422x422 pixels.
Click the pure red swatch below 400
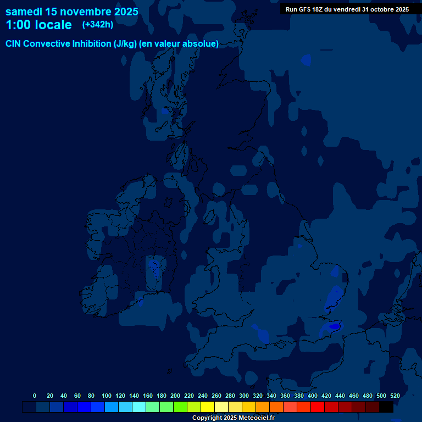(x=318, y=407)
